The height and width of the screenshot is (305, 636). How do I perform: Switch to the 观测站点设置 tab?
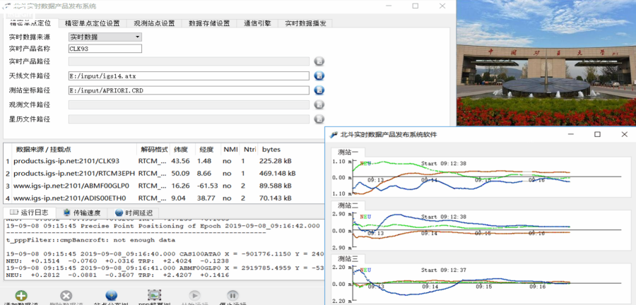pyautogui.click(x=153, y=23)
